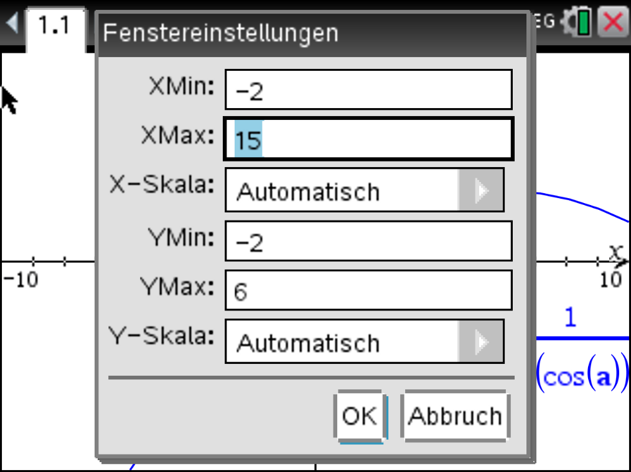
Task: Check the green battery status icon
Action: click(x=584, y=23)
